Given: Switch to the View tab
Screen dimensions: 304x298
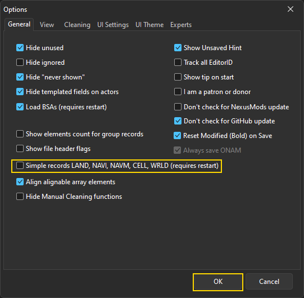Looking at the screenshot, I should coord(47,25).
